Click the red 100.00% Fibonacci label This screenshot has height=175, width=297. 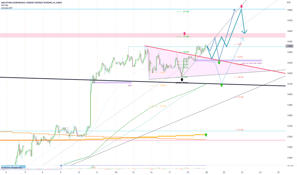(241, 77)
